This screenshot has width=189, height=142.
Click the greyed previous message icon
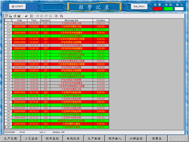tap(42, 16)
